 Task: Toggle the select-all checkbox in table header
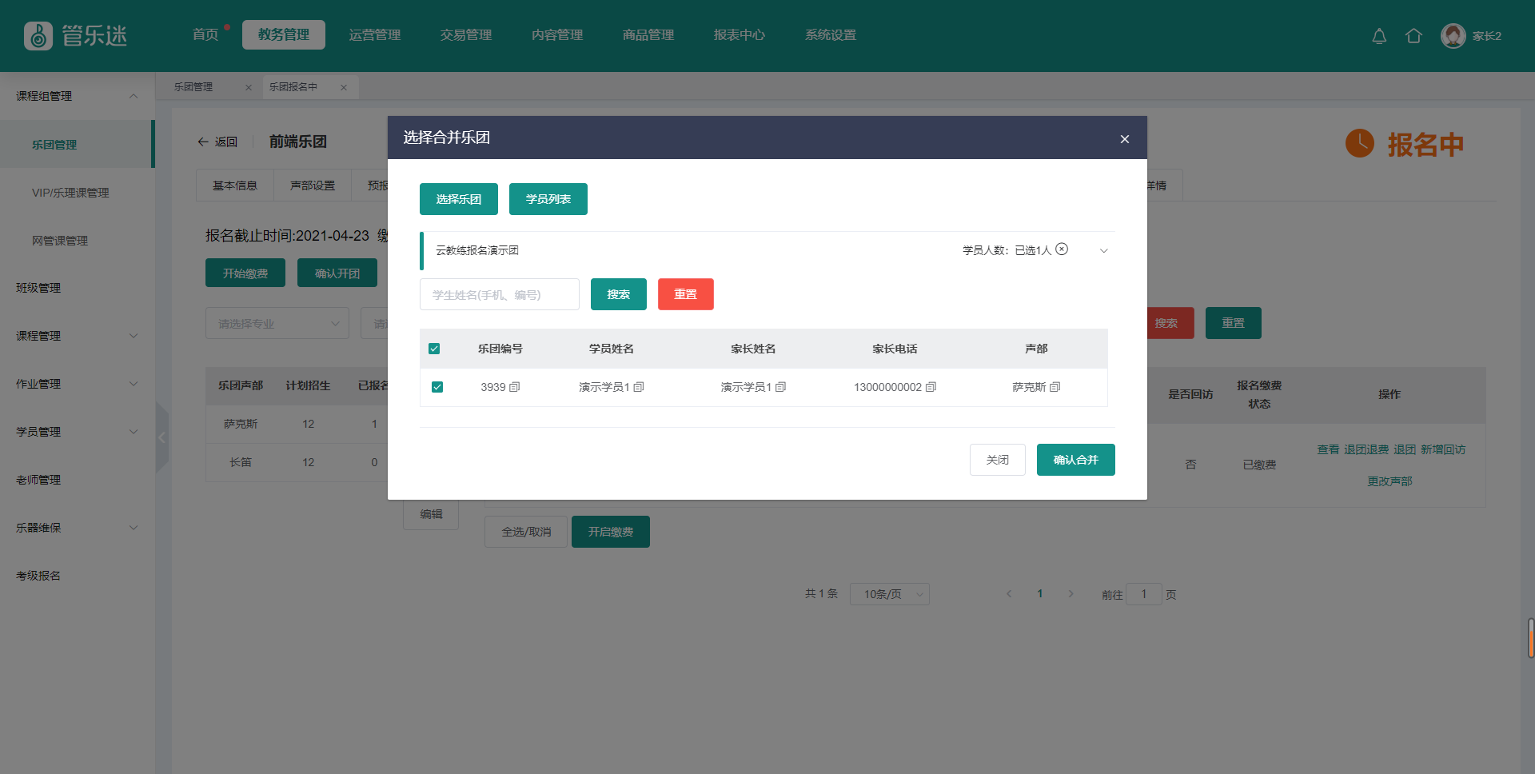coord(434,349)
